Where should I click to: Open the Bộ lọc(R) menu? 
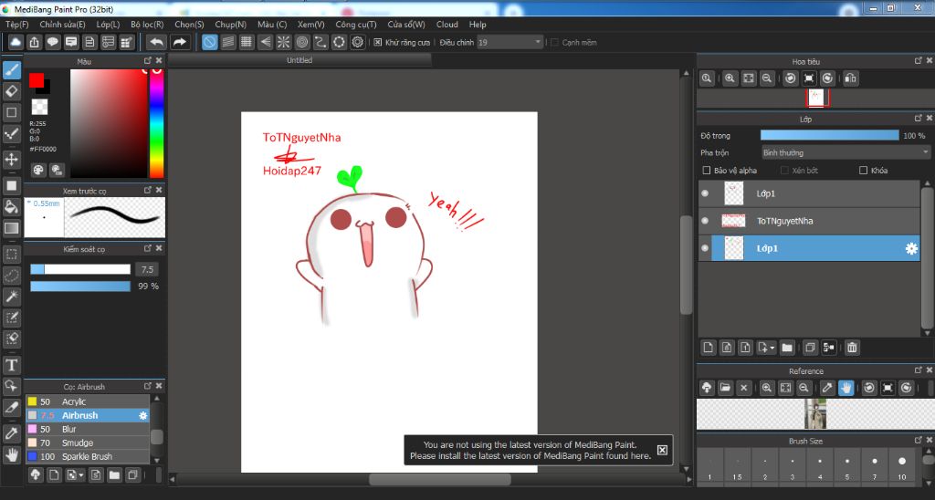[x=147, y=25]
